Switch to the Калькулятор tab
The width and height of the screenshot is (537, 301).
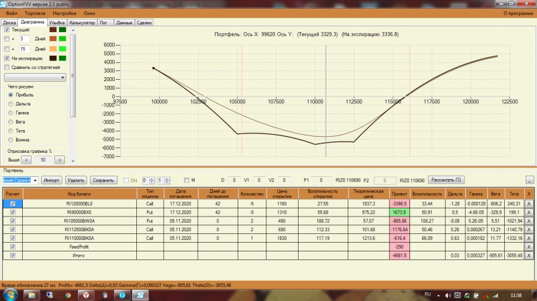[x=82, y=23]
